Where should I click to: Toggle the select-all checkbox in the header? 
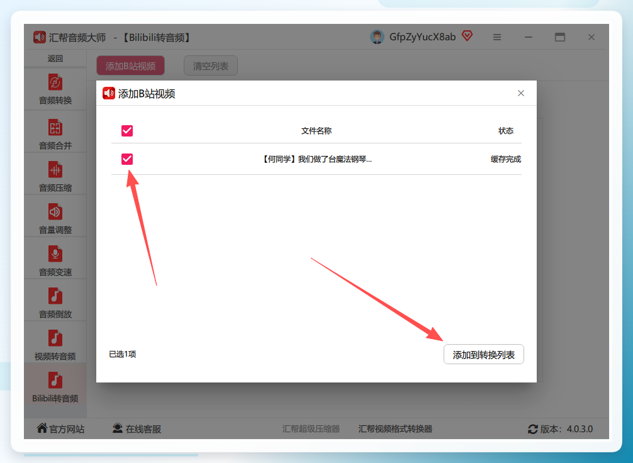tap(127, 131)
